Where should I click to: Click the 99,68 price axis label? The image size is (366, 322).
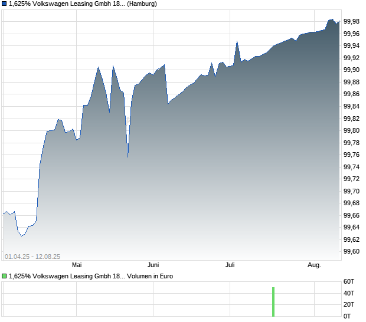click(351, 203)
